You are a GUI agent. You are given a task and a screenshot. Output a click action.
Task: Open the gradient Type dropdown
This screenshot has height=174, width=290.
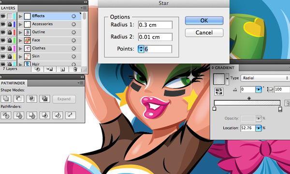coord(265,78)
